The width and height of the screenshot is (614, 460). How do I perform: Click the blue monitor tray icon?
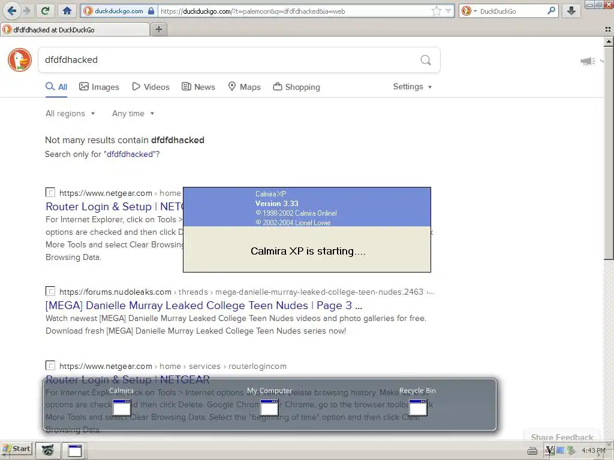point(560,450)
